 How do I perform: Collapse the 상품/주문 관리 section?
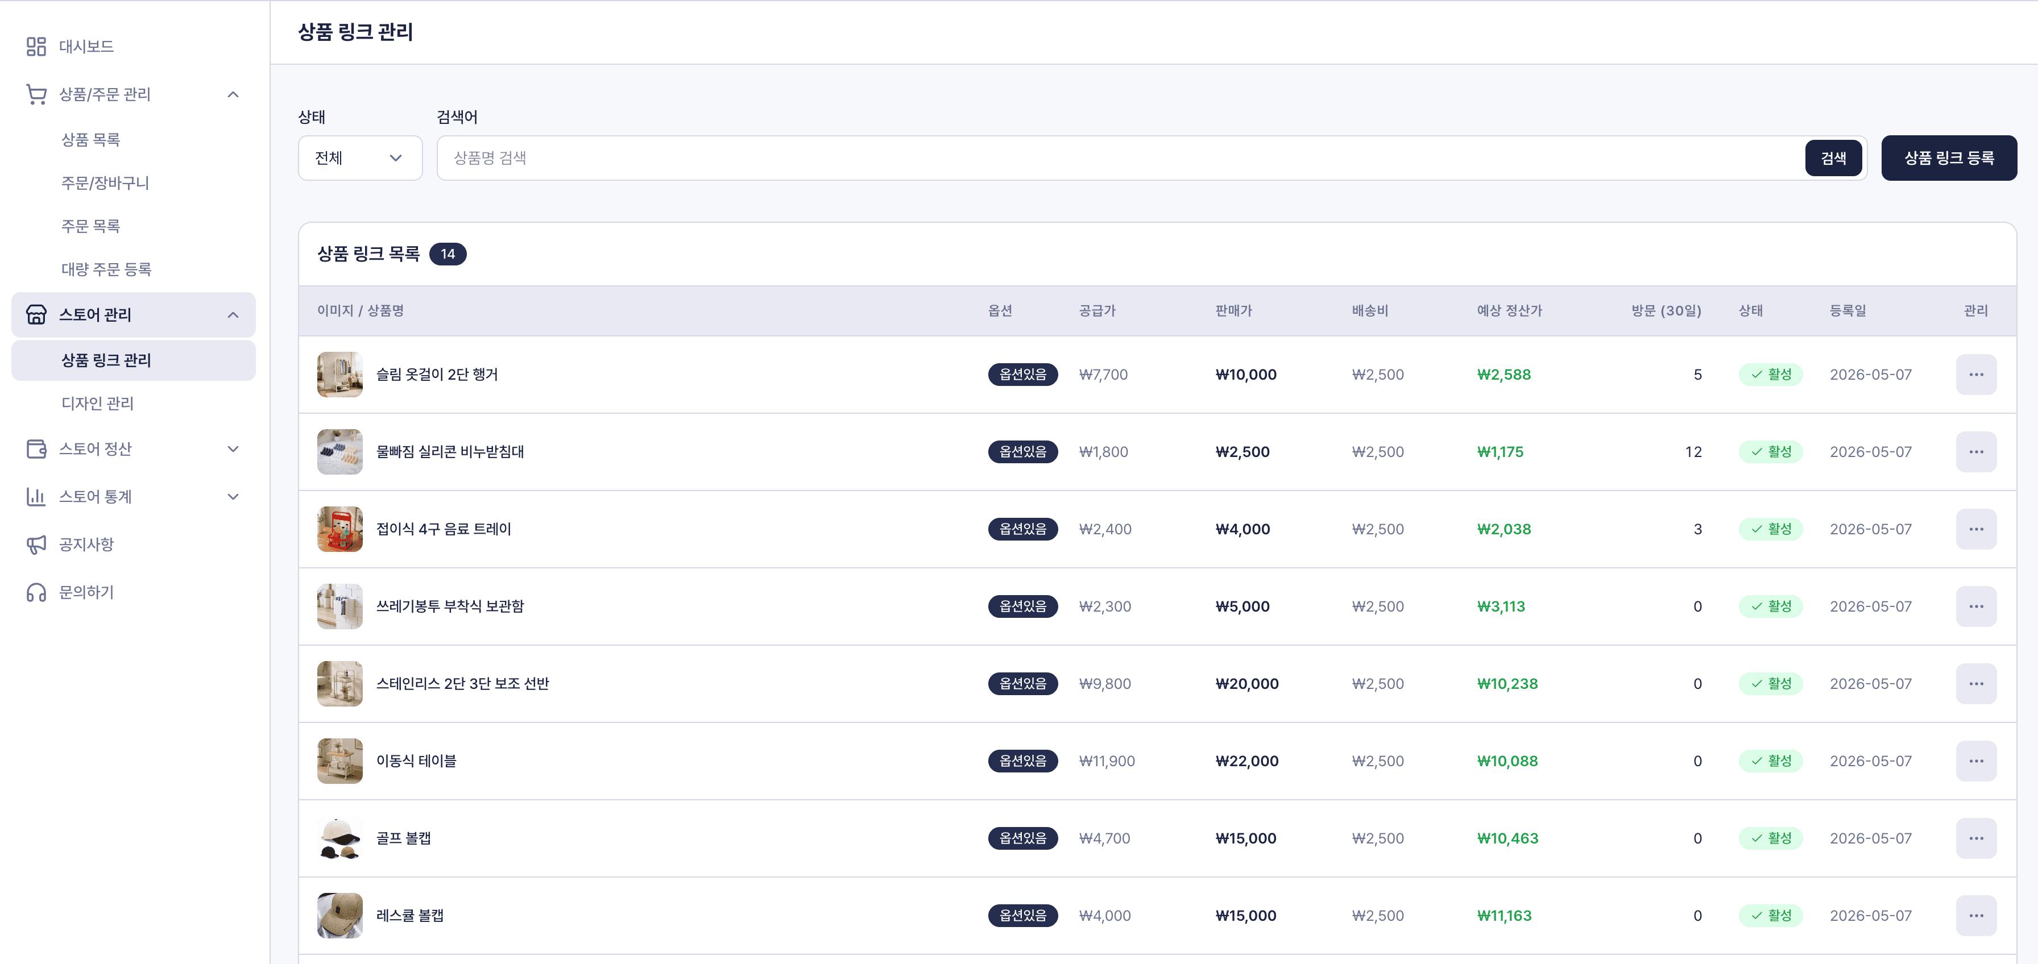(233, 94)
